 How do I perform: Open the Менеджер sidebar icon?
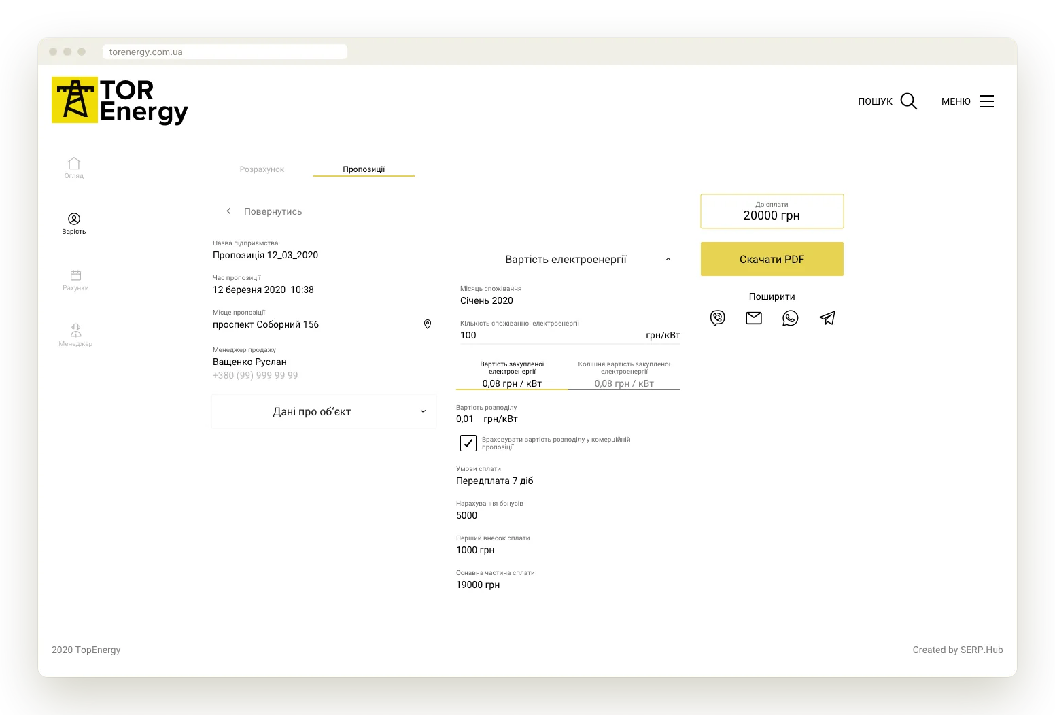tap(75, 330)
